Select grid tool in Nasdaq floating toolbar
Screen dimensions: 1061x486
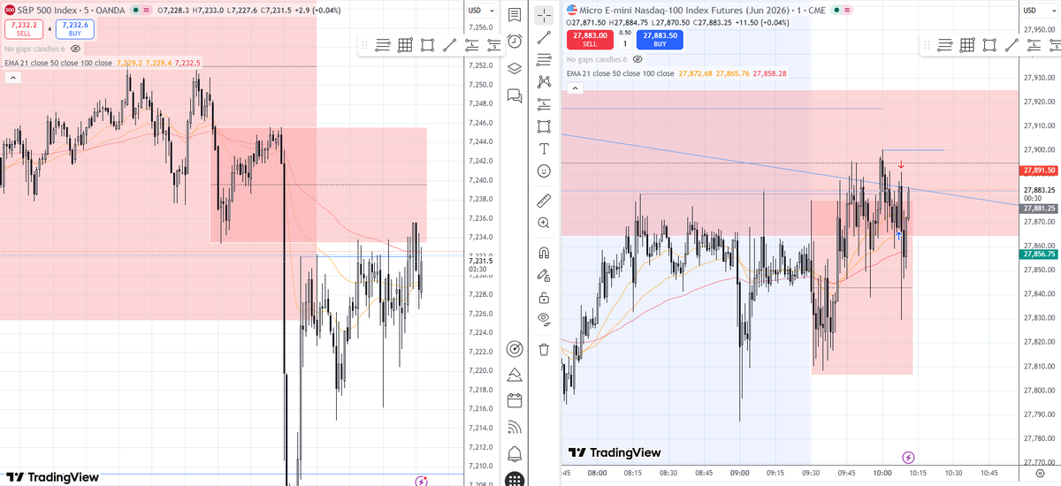click(967, 45)
